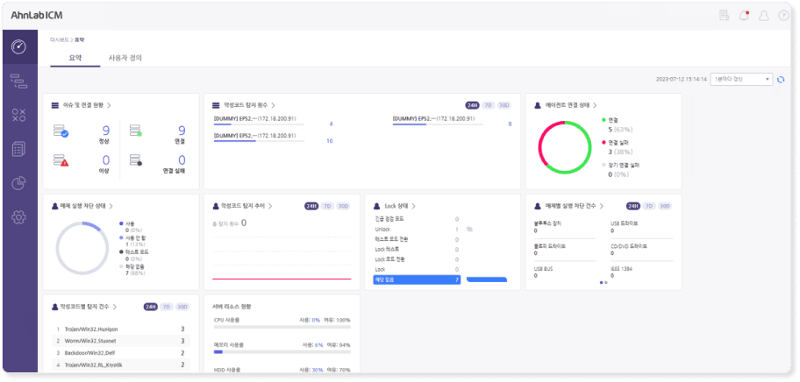Open the log document icon in sidebar
The width and height of the screenshot is (800, 382).
[19, 149]
